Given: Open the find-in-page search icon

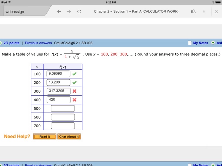Looking at the screenshot, I should click(193, 12).
